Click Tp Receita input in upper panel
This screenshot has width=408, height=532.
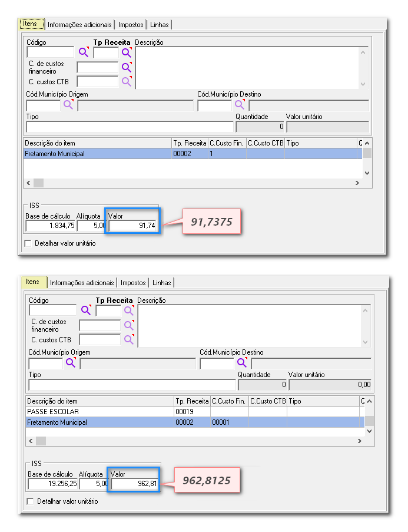tap(106, 52)
